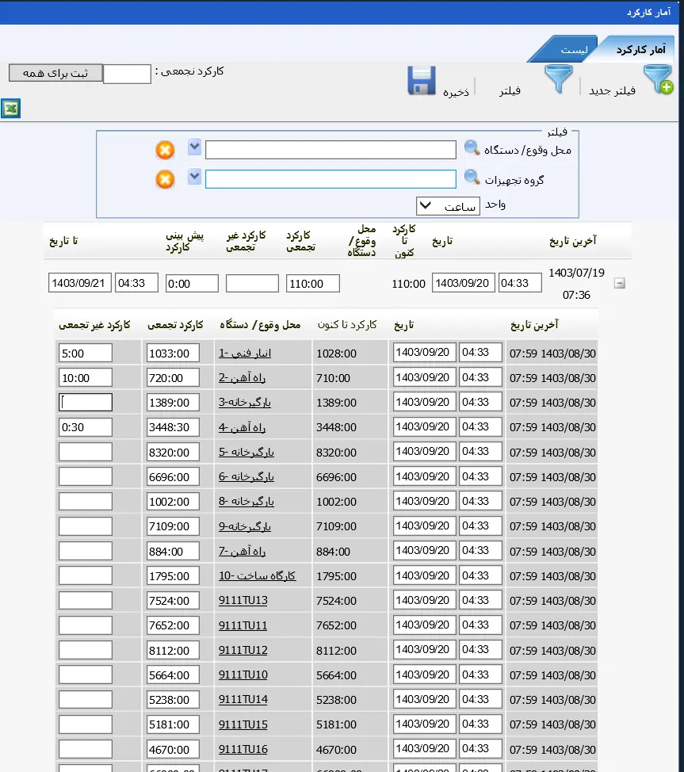Click the new filter funnel icon
This screenshot has width=684, height=772.
pyautogui.click(x=657, y=81)
